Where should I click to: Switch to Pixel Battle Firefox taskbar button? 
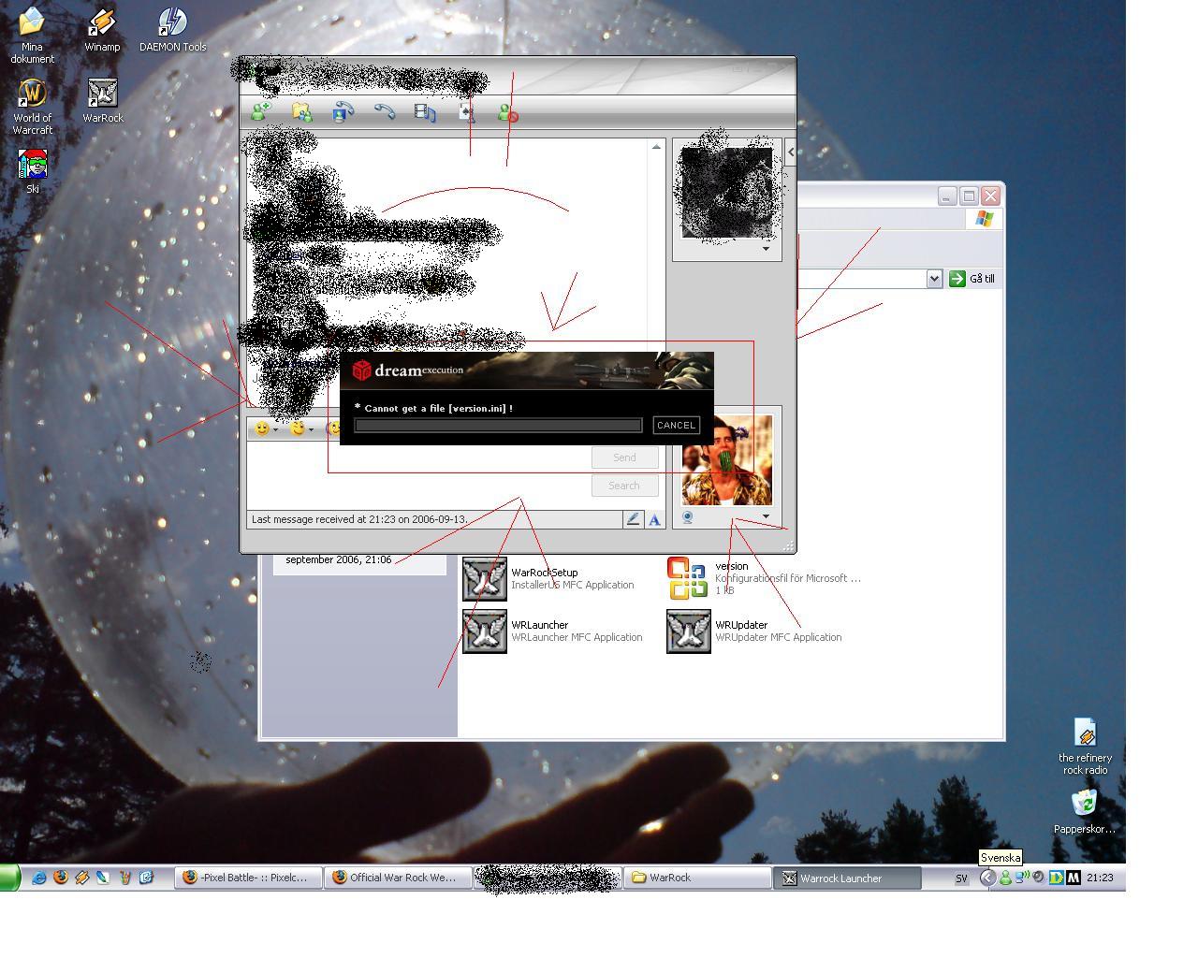pos(247,878)
